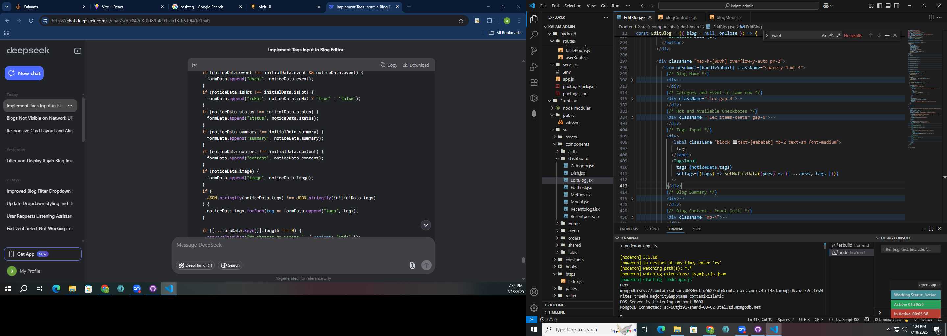Bookmark this page star icon in Chrome
Viewport: 947px width, 336px height.
461,21
